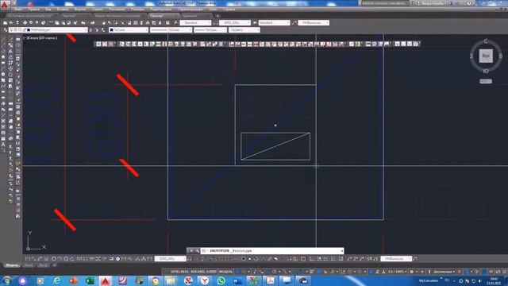Viewport: 508px width, 286px height.
Task: Open the Размеры menu
Action: 137,10
